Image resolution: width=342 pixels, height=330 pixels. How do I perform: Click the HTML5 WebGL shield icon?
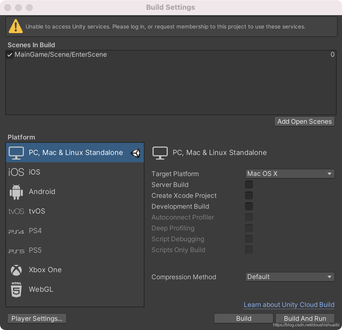(x=16, y=290)
